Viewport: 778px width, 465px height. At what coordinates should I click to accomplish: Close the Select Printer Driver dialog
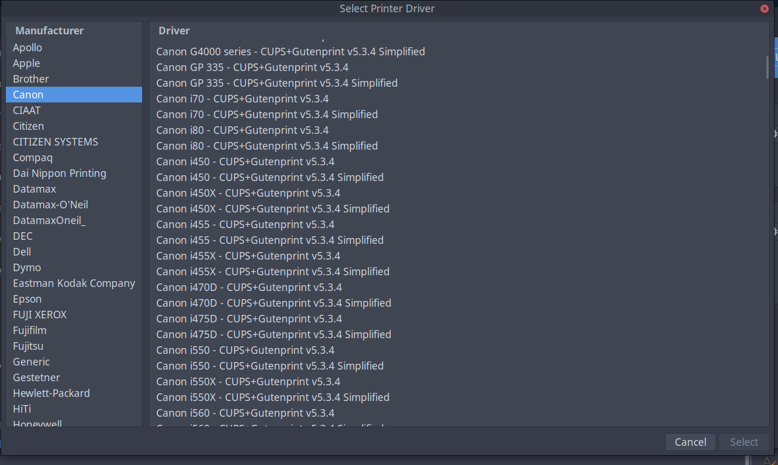(x=764, y=9)
